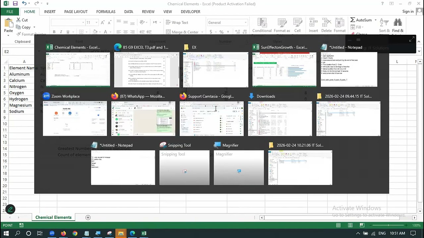
Task: Click the Paste clipboard icon
Action: [8, 23]
